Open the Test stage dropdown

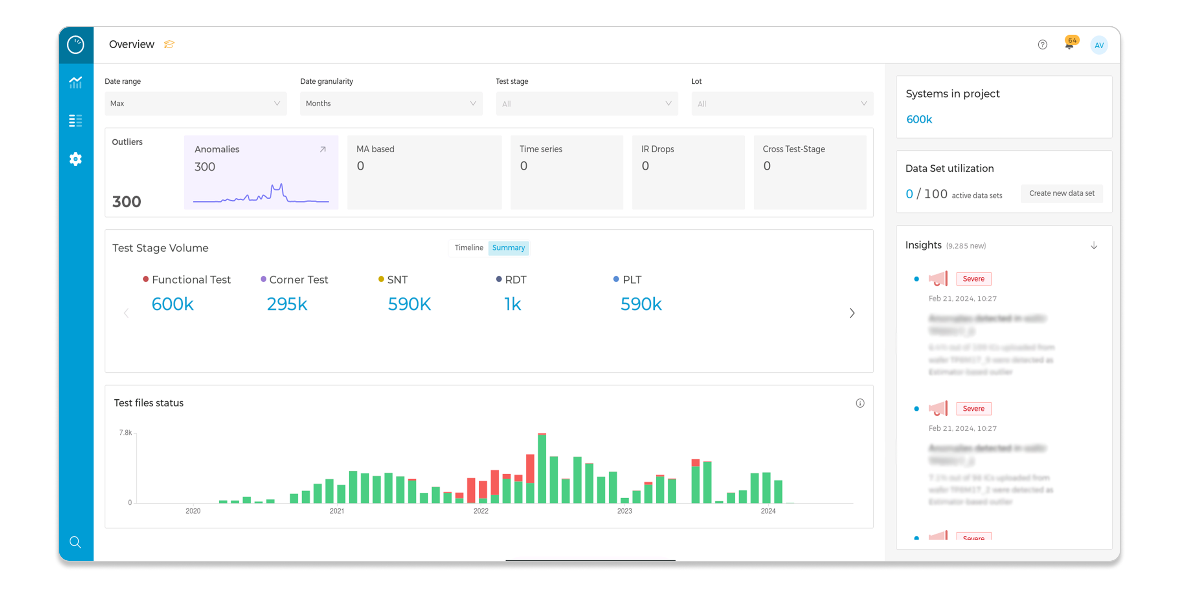click(586, 104)
